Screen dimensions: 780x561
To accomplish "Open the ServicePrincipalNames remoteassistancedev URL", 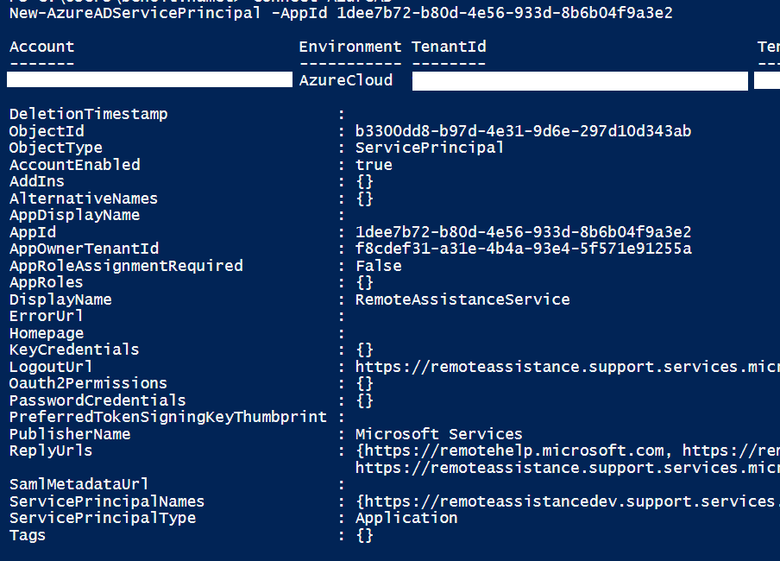I will [569, 501].
